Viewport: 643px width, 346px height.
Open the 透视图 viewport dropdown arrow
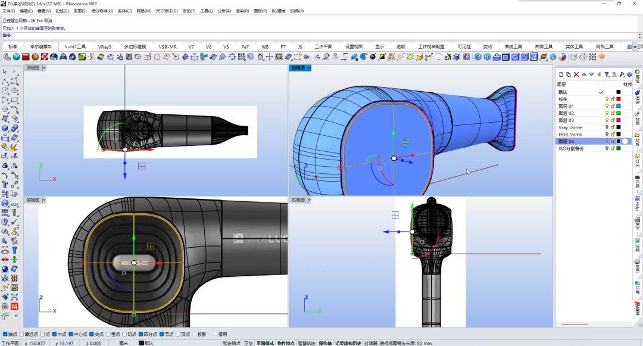(x=309, y=68)
